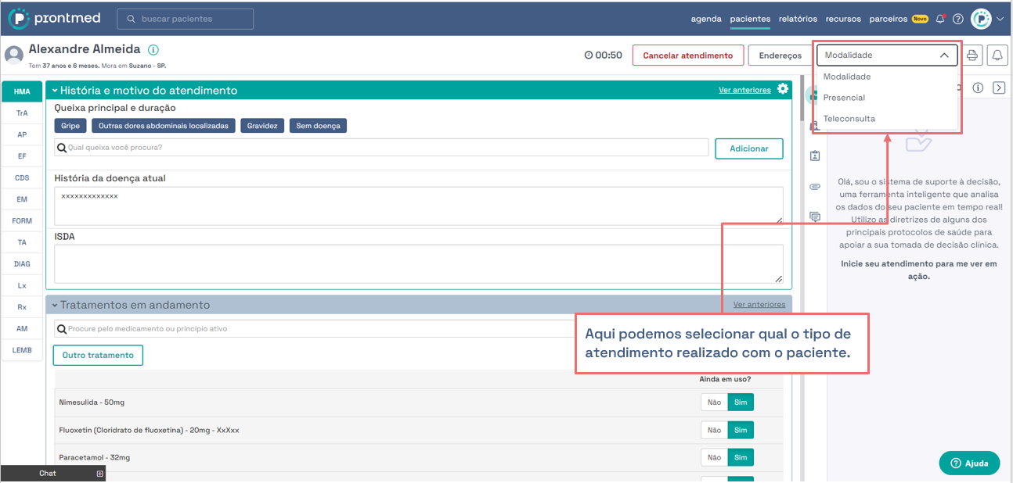Screen dimensions: 1013x483
Task: Collapse Tratamentos em andamento section
Action: 56,305
